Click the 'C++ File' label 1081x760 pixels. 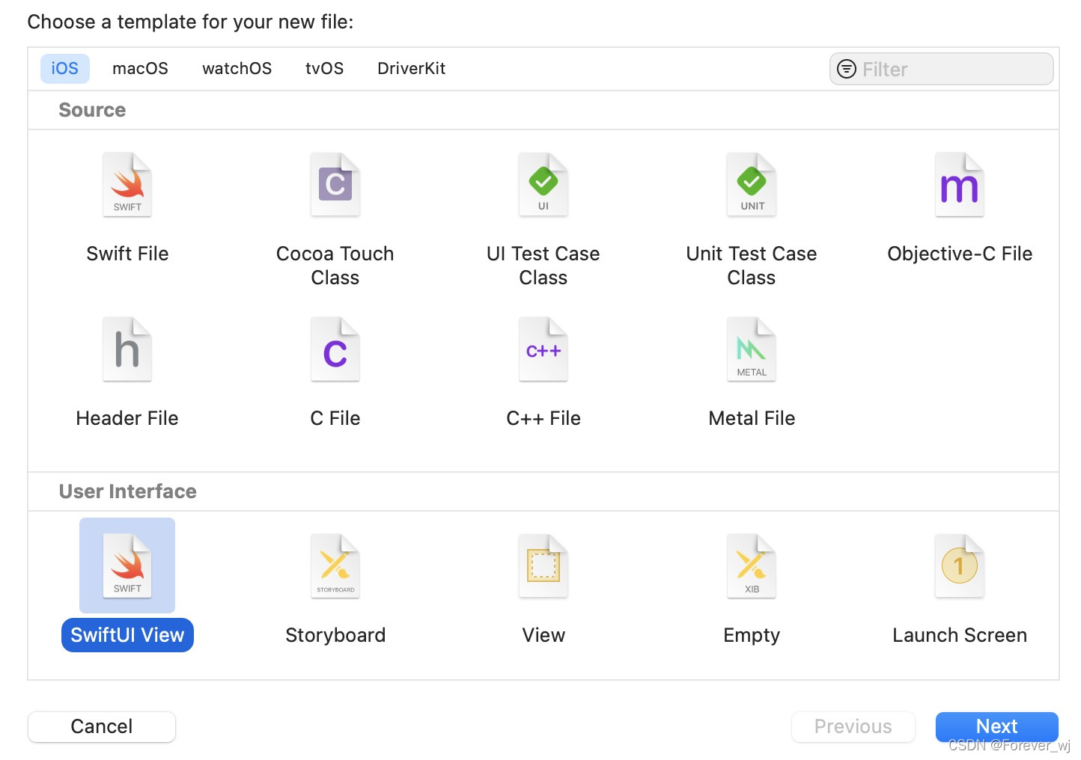pos(543,418)
